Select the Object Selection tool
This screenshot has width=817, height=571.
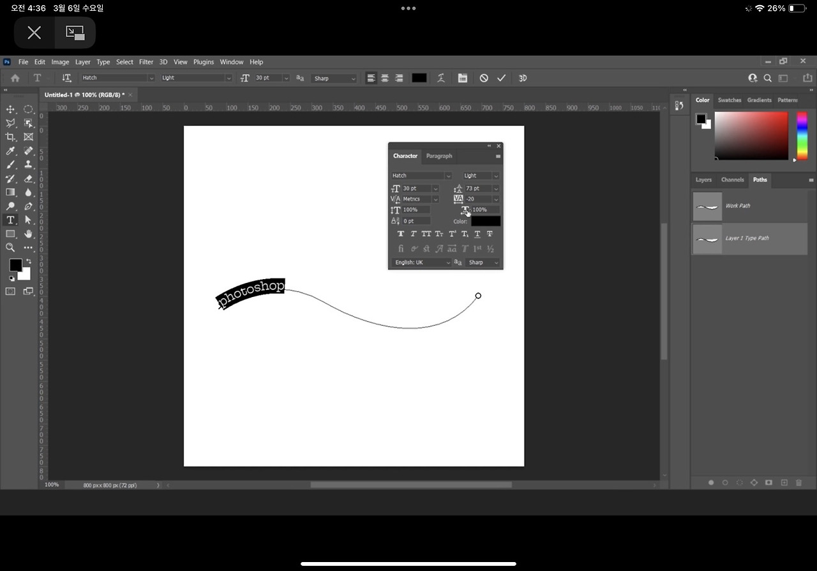[28, 123]
